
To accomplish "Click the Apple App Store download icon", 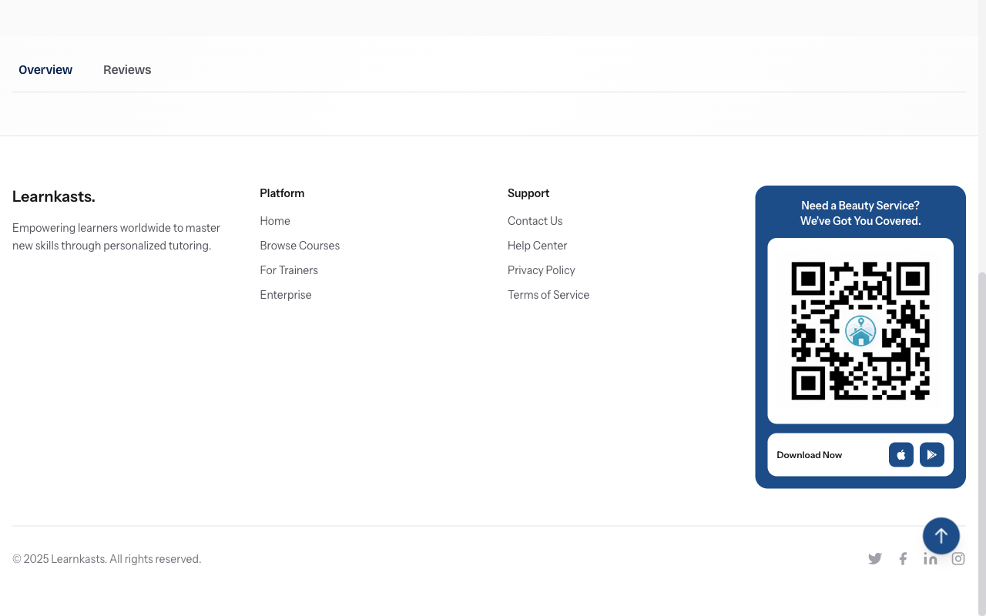I will (900, 454).
